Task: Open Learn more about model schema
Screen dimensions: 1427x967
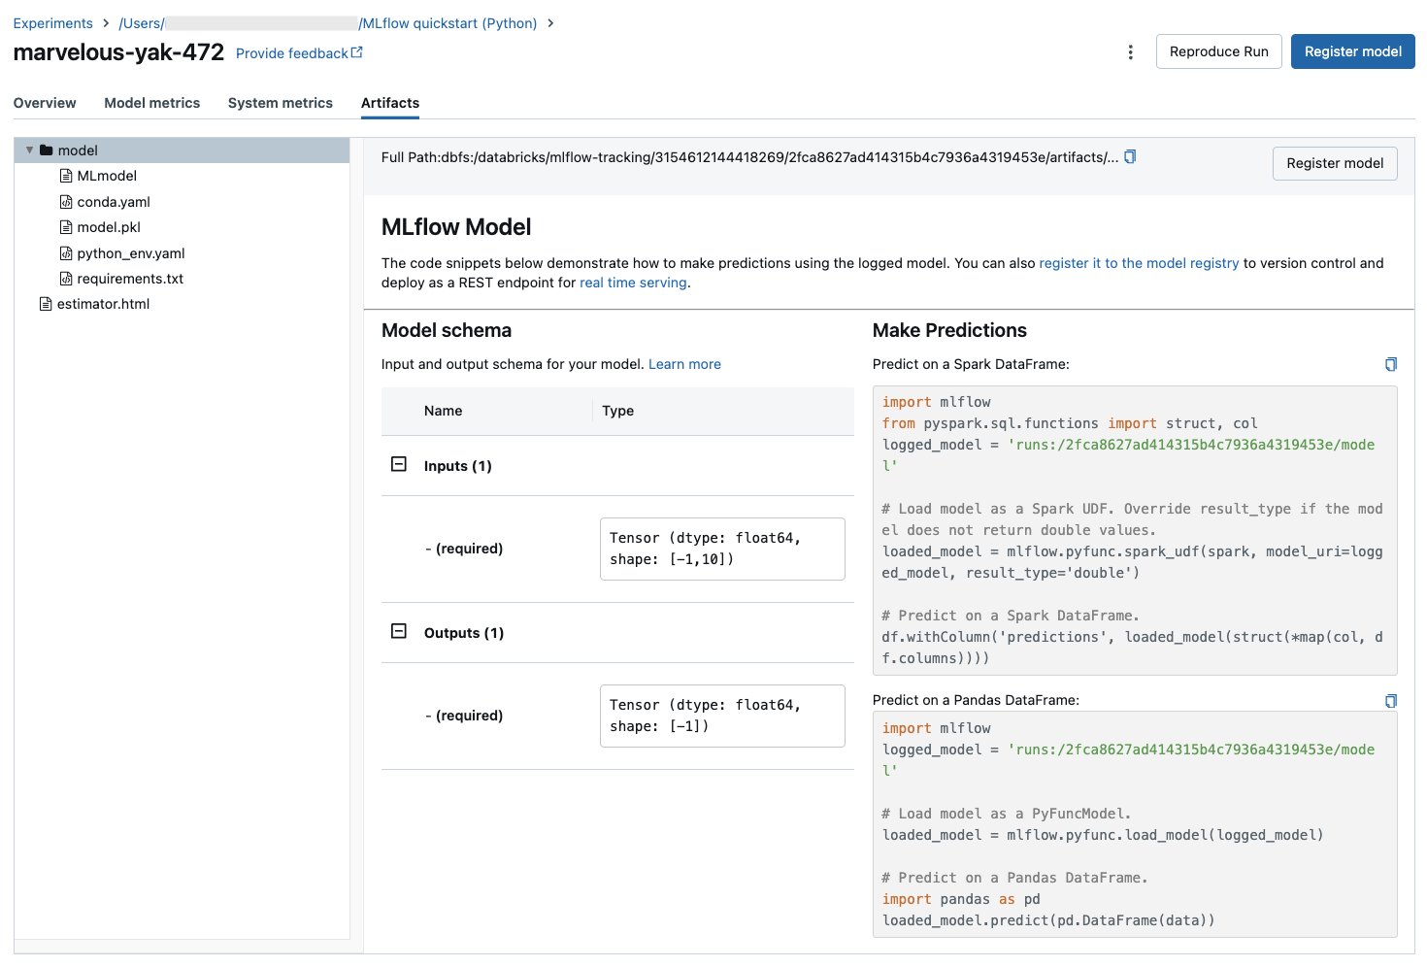Action: pyautogui.click(x=684, y=364)
